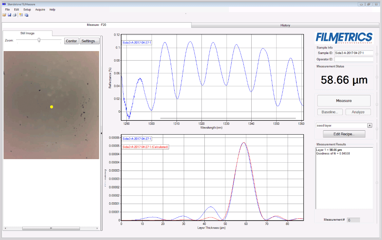Click the FILMeasure app icon in title bar
This screenshot has width=382, height=240.
point(4,4)
